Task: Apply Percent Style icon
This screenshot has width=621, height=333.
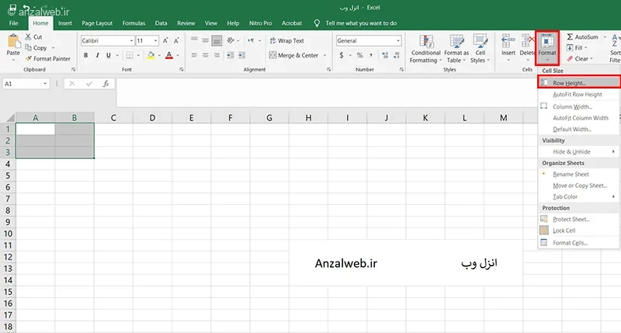Action: (x=359, y=55)
